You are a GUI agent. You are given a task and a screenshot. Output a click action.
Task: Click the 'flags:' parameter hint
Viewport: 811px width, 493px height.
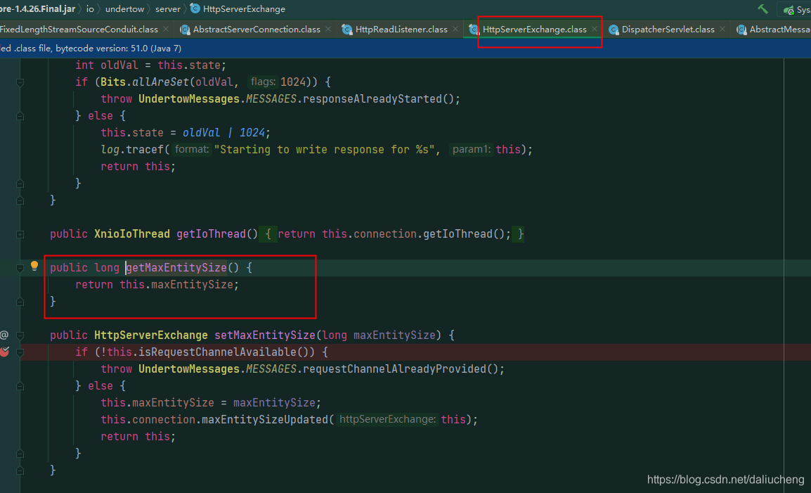[263, 82]
